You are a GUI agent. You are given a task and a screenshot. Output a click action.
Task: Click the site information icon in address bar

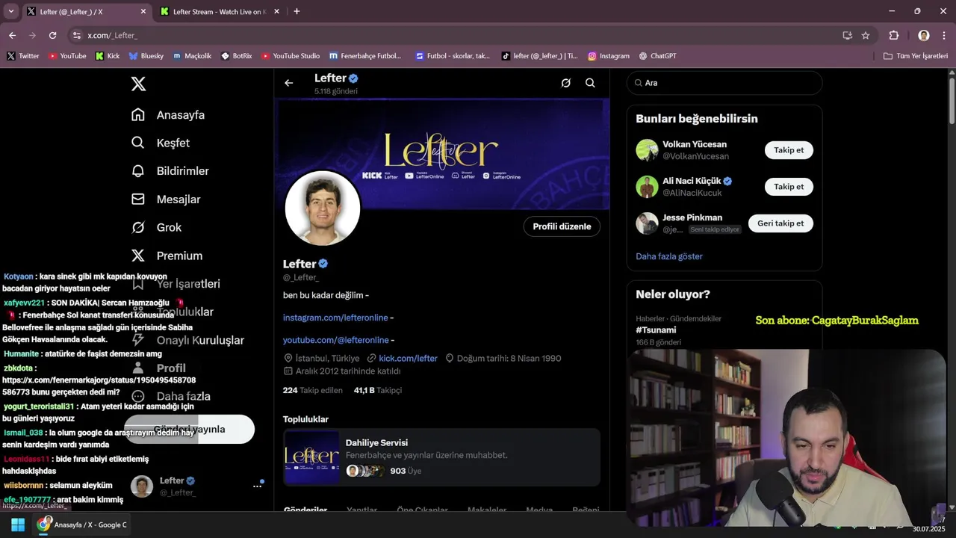click(x=76, y=35)
